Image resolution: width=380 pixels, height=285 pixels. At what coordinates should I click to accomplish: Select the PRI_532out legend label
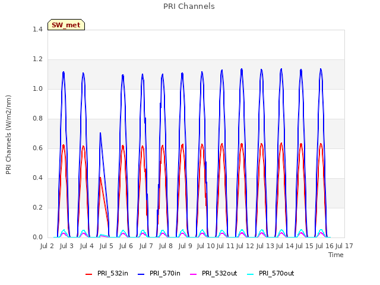click(x=220, y=273)
